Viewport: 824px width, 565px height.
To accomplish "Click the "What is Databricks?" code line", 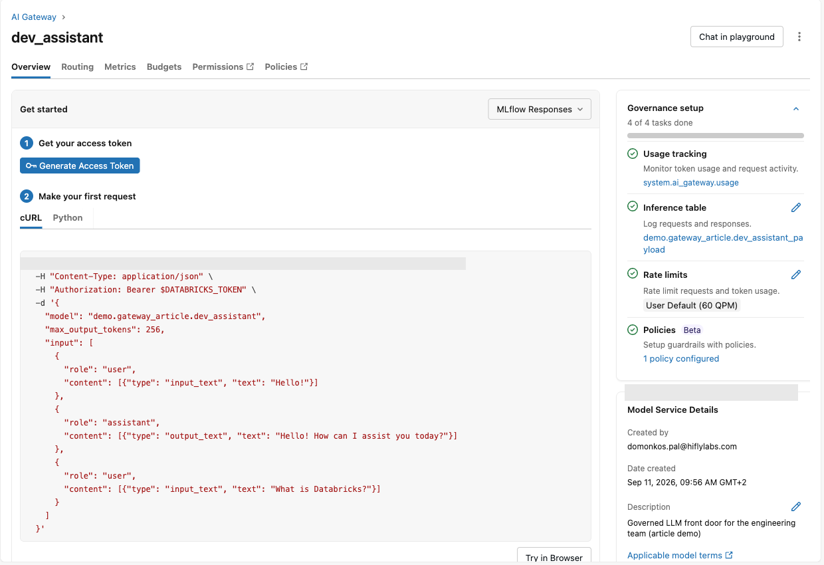I will click(x=222, y=489).
